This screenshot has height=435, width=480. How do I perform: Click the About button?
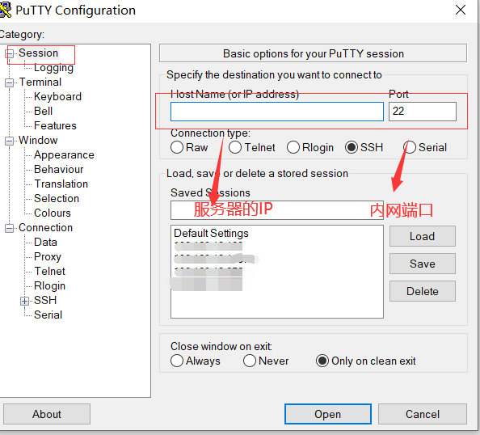coord(47,414)
